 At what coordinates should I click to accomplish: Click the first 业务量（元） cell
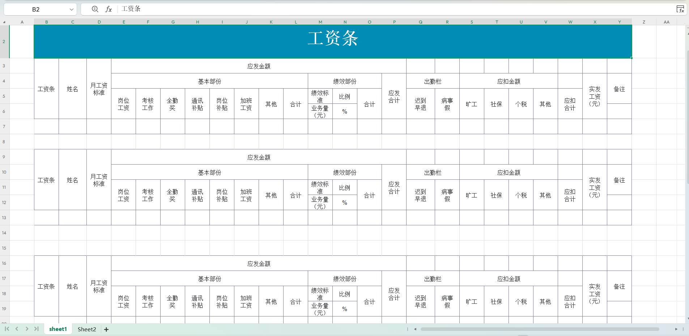[320, 111]
